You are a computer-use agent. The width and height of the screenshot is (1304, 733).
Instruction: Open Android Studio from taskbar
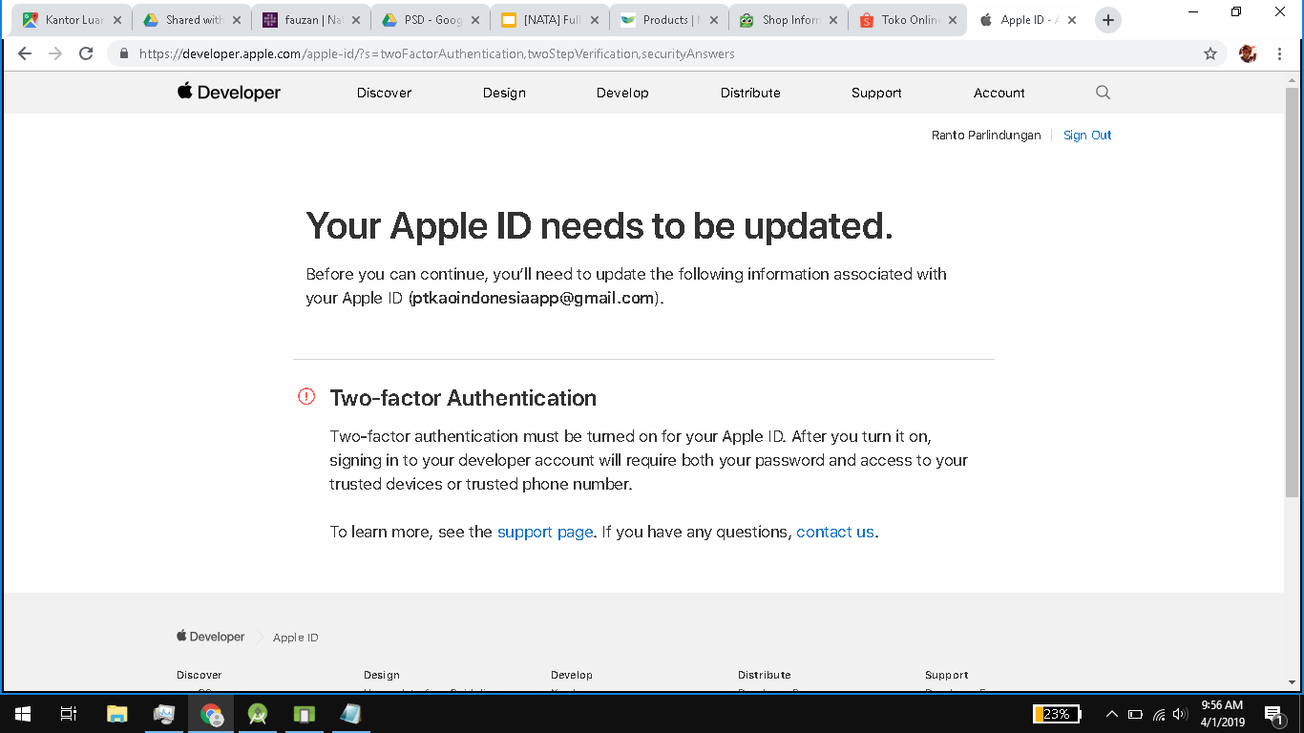(258, 713)
